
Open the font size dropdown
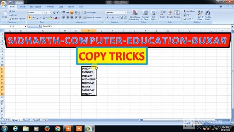pyautogui.click(x=50, y=12)
